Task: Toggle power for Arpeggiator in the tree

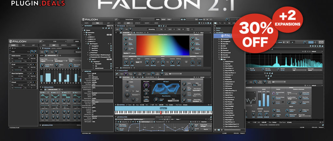Action: [111, 46]
